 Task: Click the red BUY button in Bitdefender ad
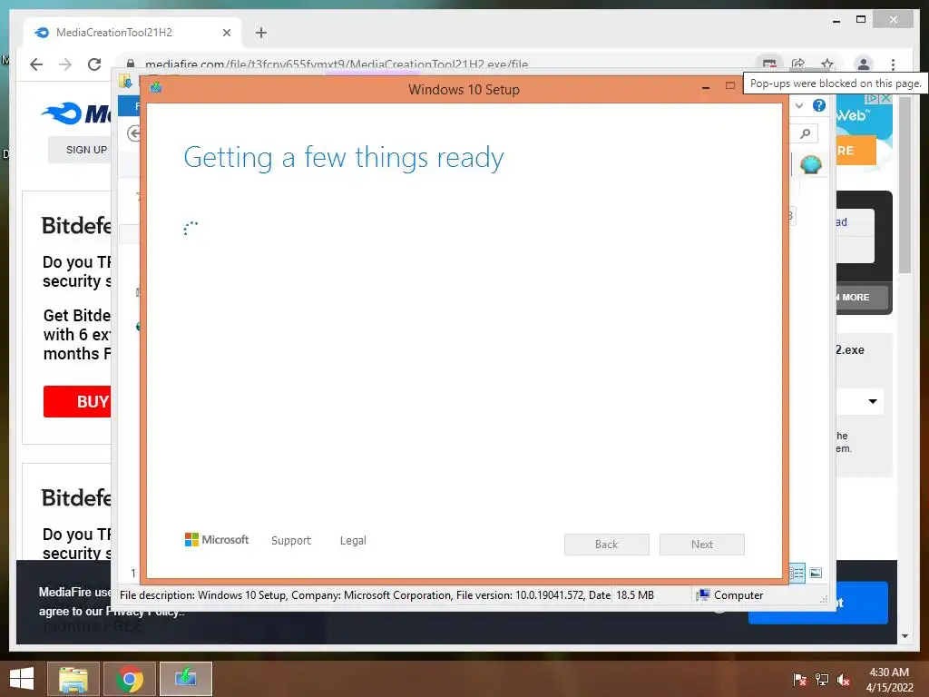pos(77,402)
